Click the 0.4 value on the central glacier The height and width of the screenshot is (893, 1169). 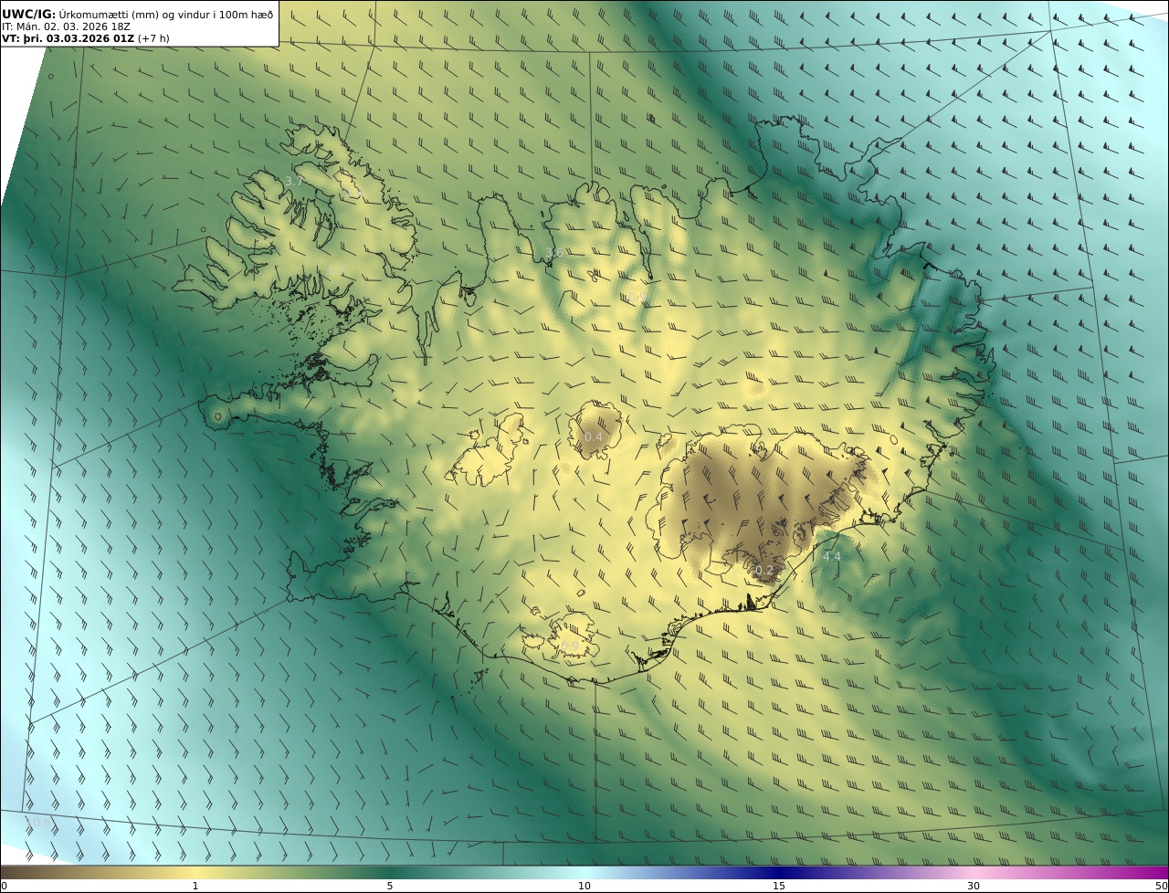[594, 436]
